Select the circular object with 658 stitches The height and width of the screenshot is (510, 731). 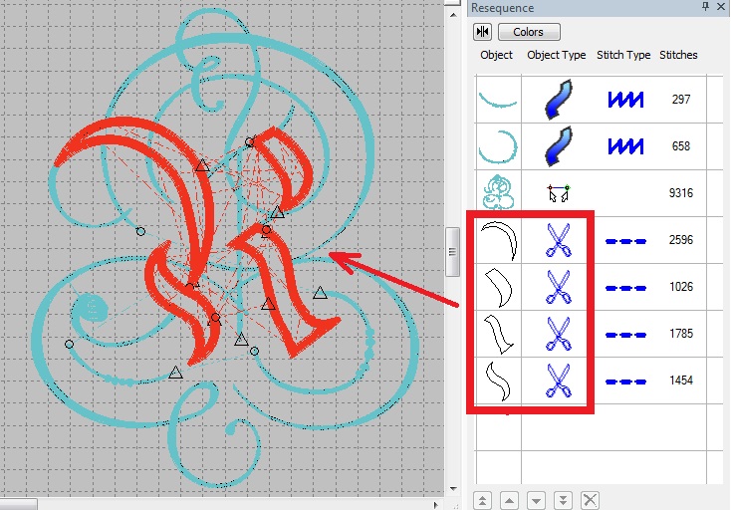(498, 146)
